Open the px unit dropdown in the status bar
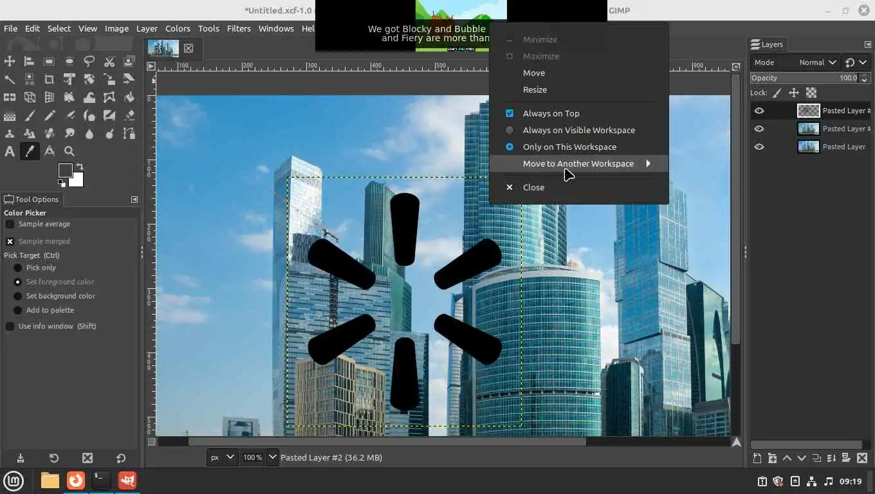 point(223,457)
